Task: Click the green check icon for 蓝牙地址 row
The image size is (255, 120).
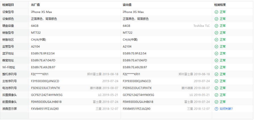Action: click(x=216, y=53)
